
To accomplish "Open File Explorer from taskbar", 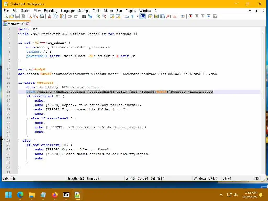I will point(32,195).
